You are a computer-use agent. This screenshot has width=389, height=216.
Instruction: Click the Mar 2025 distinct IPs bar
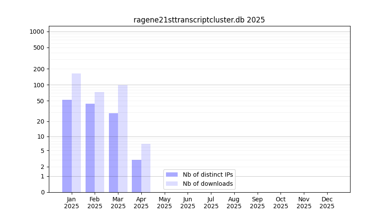113,152
